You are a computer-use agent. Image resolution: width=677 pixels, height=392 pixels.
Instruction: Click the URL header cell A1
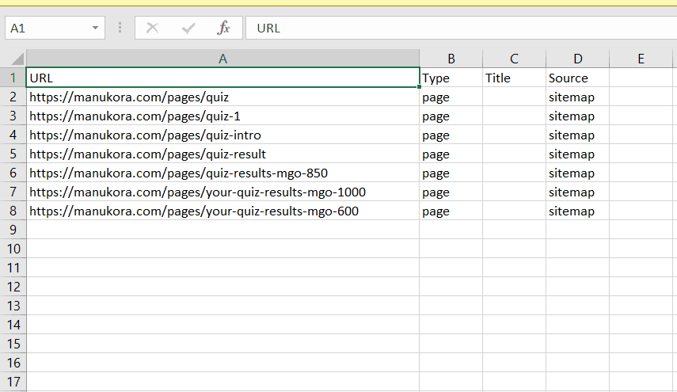coord(222,78)
